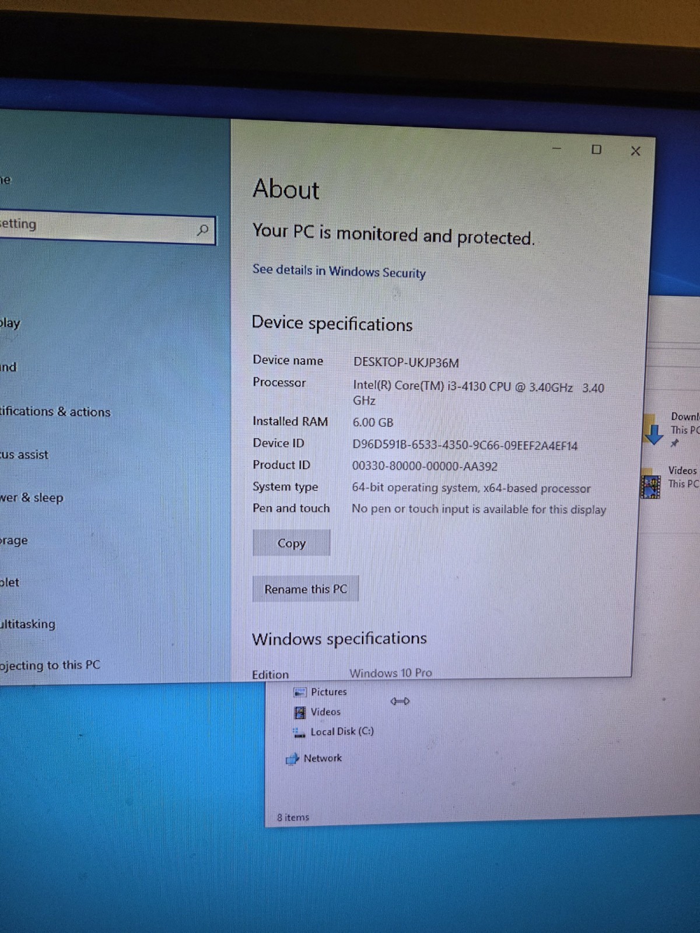Click Device specifications heading
Image resolution: width=700 pixels, height=933 pixels.
332,323
